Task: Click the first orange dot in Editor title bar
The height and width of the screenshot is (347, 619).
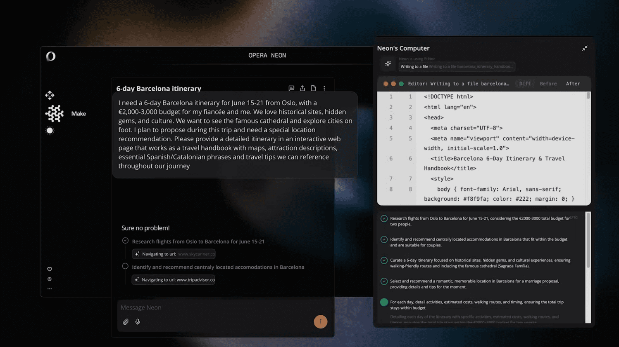Action: click(386, 84)
